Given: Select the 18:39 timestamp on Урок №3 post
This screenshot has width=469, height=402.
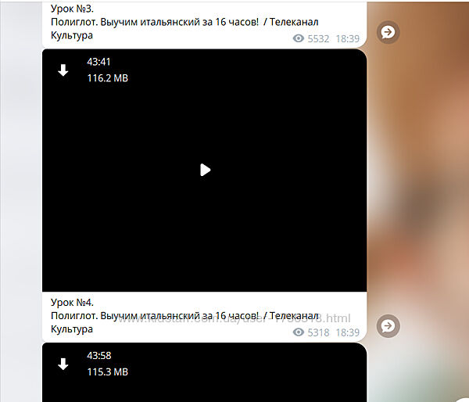Looking at the screenshot, I should point(347,38).
